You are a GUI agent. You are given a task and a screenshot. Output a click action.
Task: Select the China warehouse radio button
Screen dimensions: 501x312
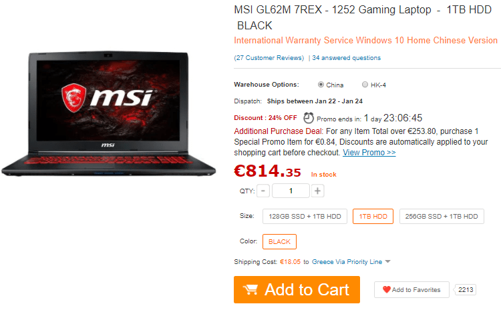click(x=321, y=85)
